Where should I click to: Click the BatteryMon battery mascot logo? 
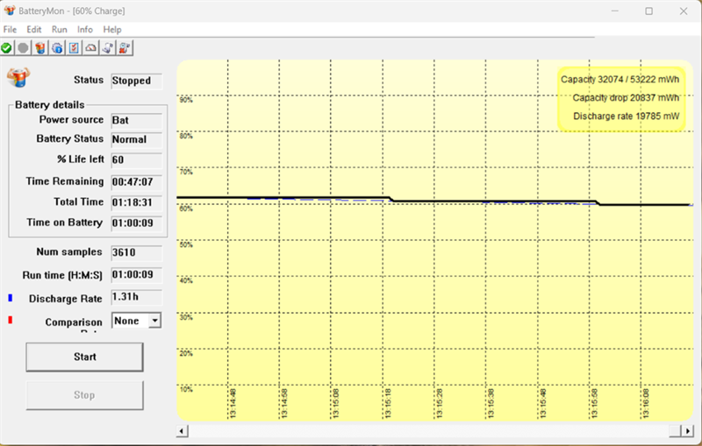18,77
